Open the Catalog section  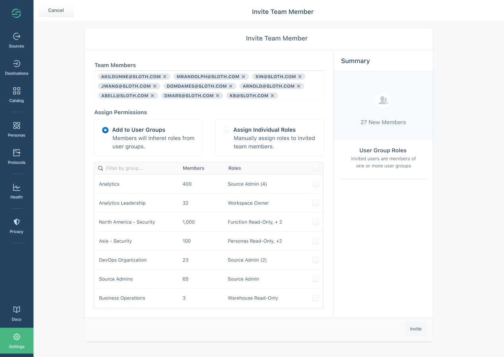(17, 95)
